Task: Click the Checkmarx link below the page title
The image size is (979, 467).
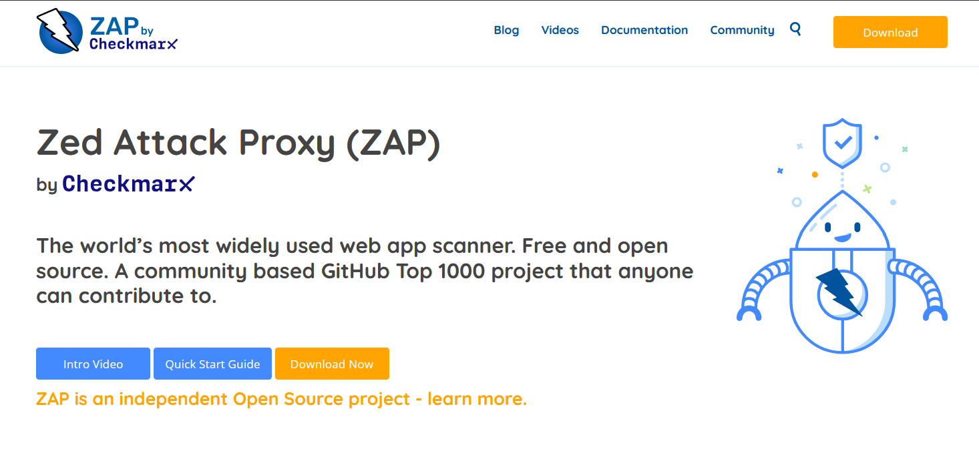Action: pyautogui.click(x=128, y=183)
